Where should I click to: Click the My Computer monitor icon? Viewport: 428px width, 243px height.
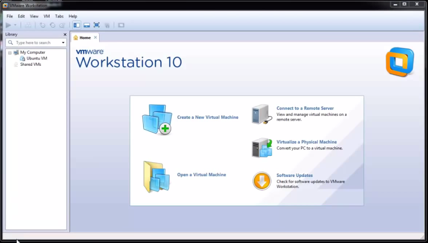click(16, 52)
